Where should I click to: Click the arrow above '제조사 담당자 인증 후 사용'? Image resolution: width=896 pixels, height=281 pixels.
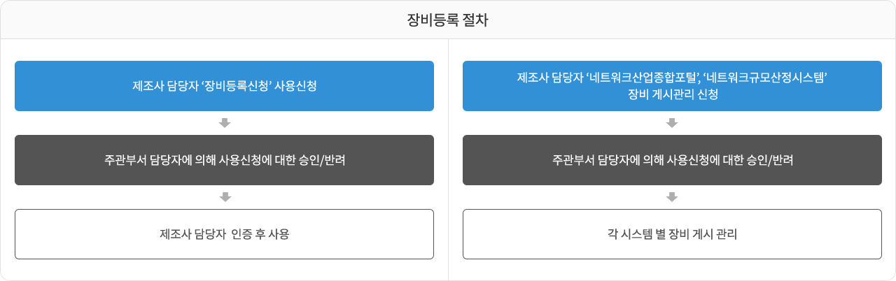[x=225, y=197]
